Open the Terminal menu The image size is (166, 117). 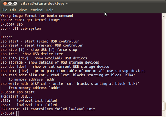(36, 10)
